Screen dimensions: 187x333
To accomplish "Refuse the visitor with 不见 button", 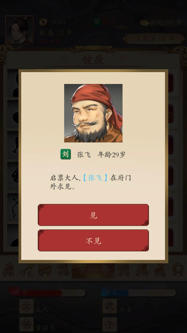I will coord(93,240).
